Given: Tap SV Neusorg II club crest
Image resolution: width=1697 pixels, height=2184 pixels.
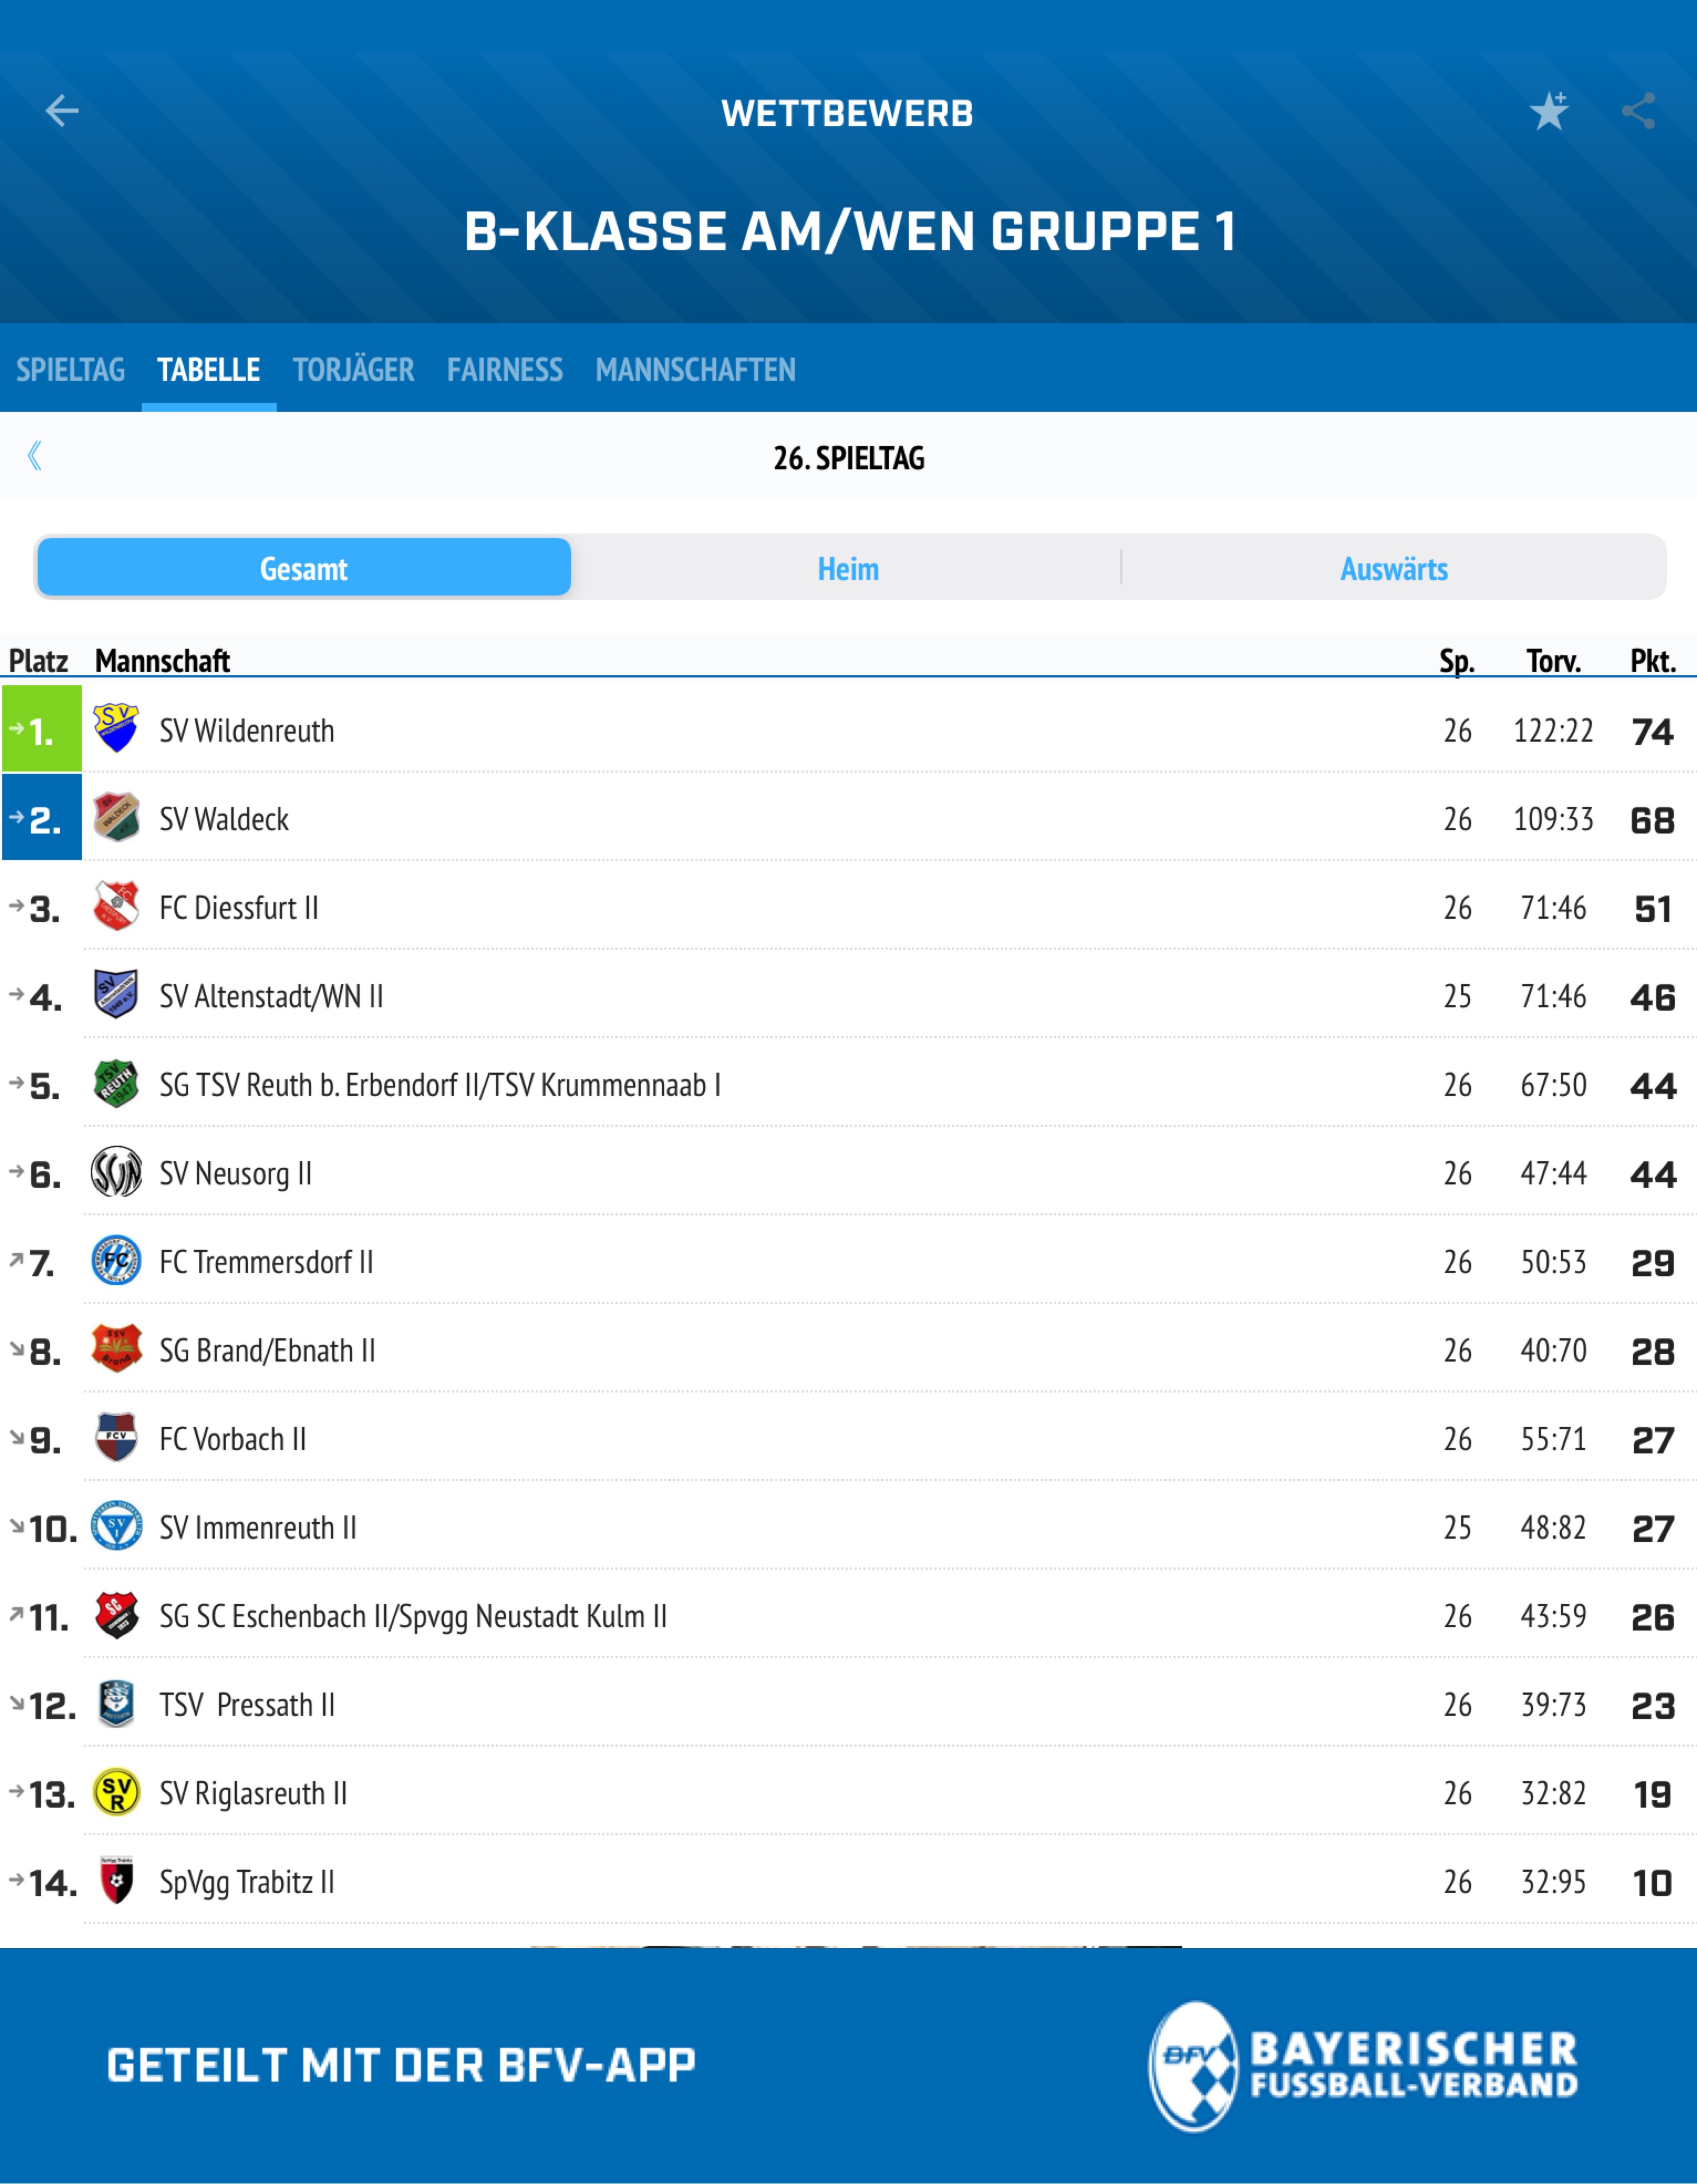Looking at the screenshot, I should click(x=116, y=1172).
